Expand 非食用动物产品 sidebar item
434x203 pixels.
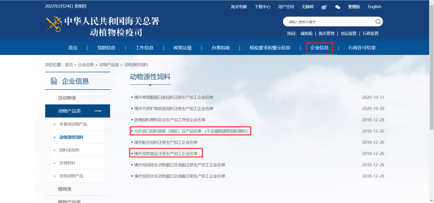73,124
